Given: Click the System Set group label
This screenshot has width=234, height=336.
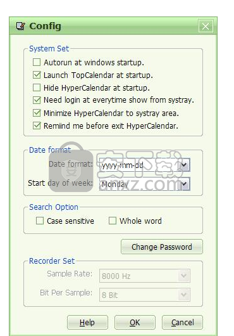Looking at the screenshot, I should 49,49.
